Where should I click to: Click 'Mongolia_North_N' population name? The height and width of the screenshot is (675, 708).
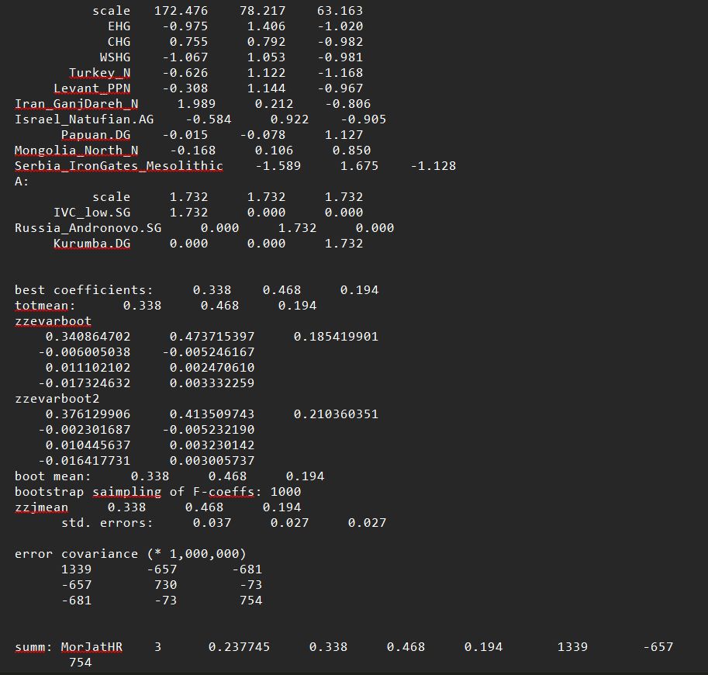[76, 151]
